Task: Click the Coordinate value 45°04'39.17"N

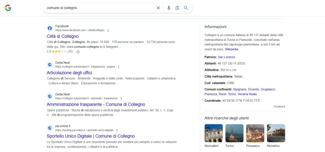Action: click(231, 101)
